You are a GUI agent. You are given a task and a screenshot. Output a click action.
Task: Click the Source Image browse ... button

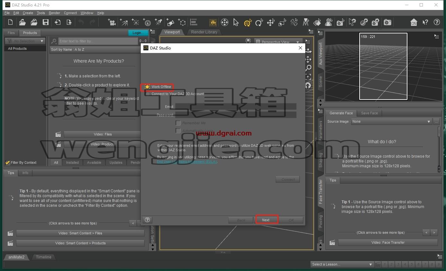pos(436,122)
